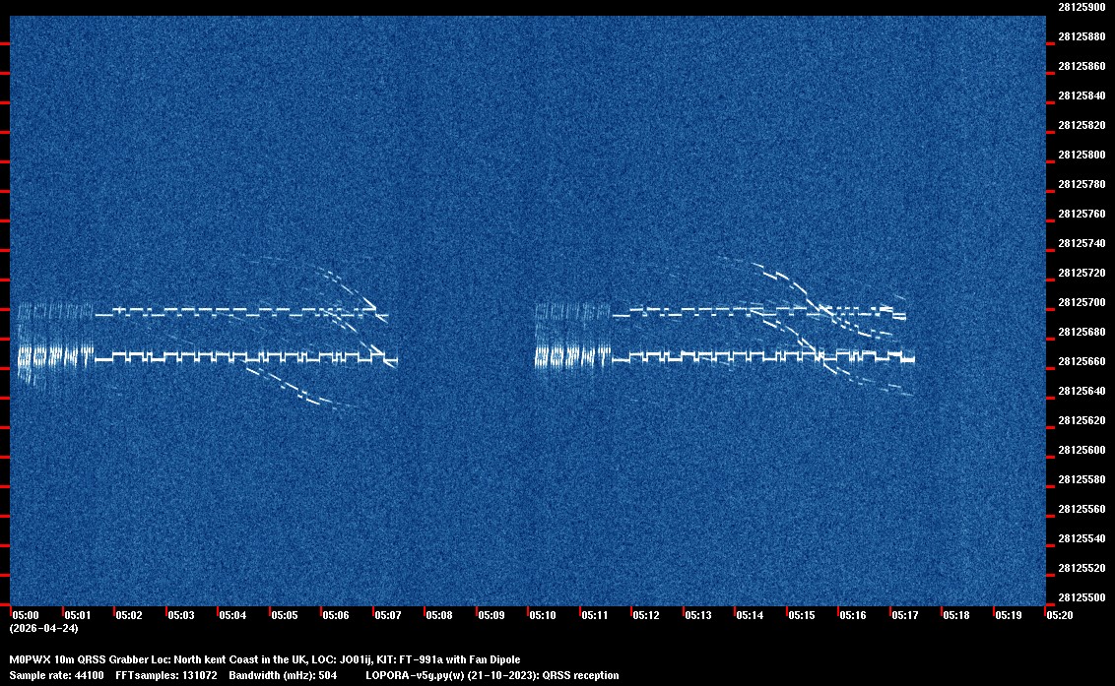Click the (2026-04-24) date label

click(x=43, y=628)
